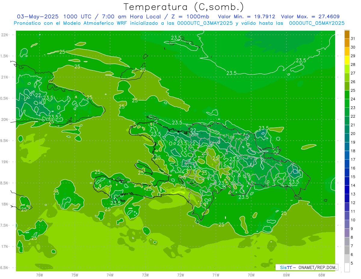This screenshot has height=279, width=361.
Task: Pick the lime legend band between 26 and 27
Action: tap(347, 77)
